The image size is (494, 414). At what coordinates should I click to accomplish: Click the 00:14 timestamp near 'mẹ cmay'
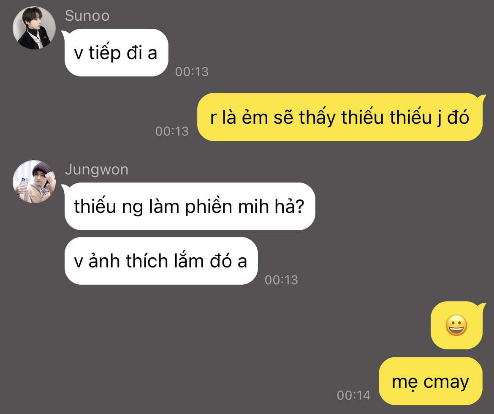pos(353,395)
